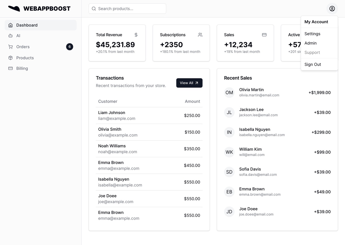Click the dollar icon on Total Revenue card
Image resolution: width=345 pixels, height=245 pixels.
136,35
